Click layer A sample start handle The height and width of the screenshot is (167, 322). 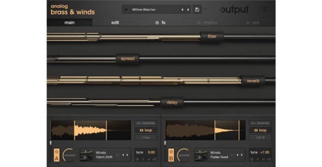click(51, 142)
